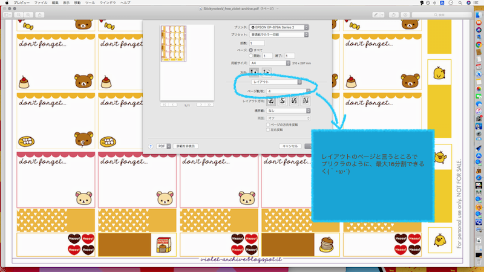Click the 詳細を非表示 hide details button
This screenshot has height=272, width=484.
(x=186, y=146)
